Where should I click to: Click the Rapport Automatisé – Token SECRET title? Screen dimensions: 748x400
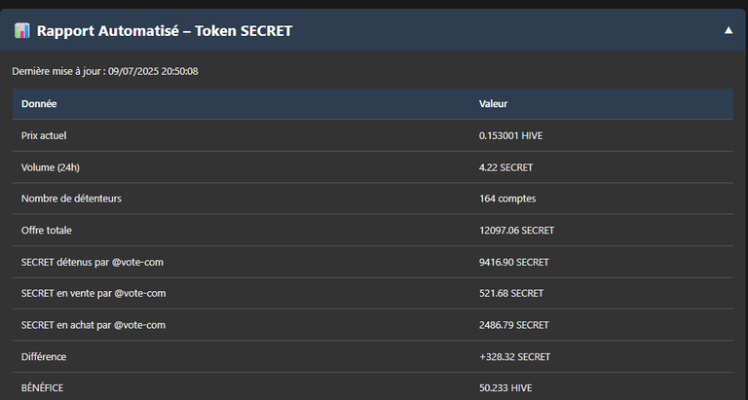pos(165,31)
